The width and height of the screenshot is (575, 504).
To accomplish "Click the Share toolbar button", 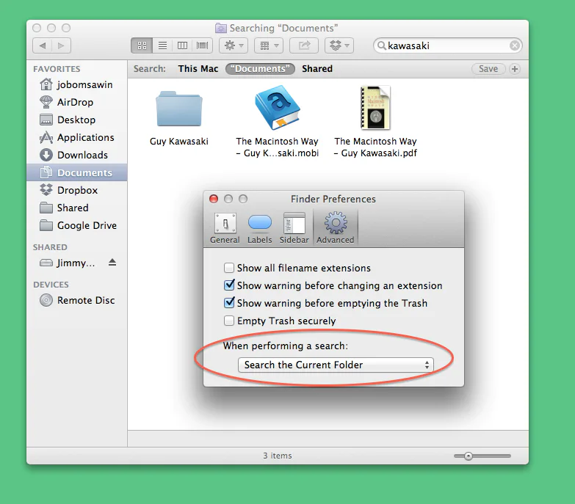I will [x=304, y=45].
